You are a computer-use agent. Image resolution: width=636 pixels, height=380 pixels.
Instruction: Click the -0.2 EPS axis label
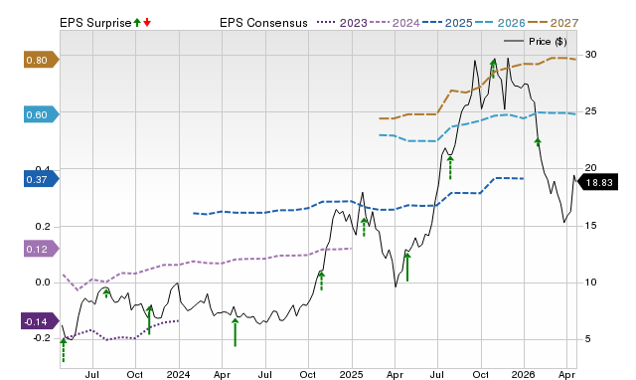tap(42, 338)
